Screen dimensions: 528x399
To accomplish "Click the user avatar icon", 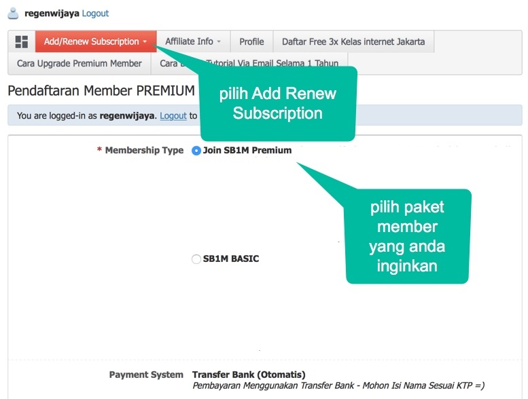I will coord(13,13).
